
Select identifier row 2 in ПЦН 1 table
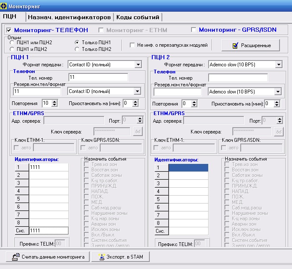(x=48, y=175)
